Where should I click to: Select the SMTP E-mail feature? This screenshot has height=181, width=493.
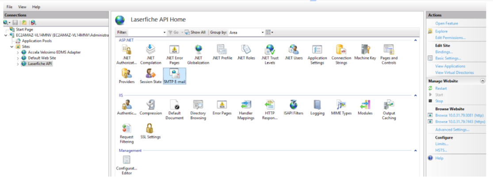click(175, 76)
